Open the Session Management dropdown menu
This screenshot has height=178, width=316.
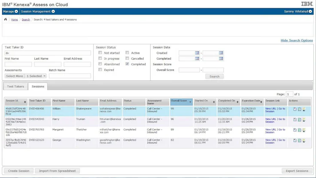38,12
